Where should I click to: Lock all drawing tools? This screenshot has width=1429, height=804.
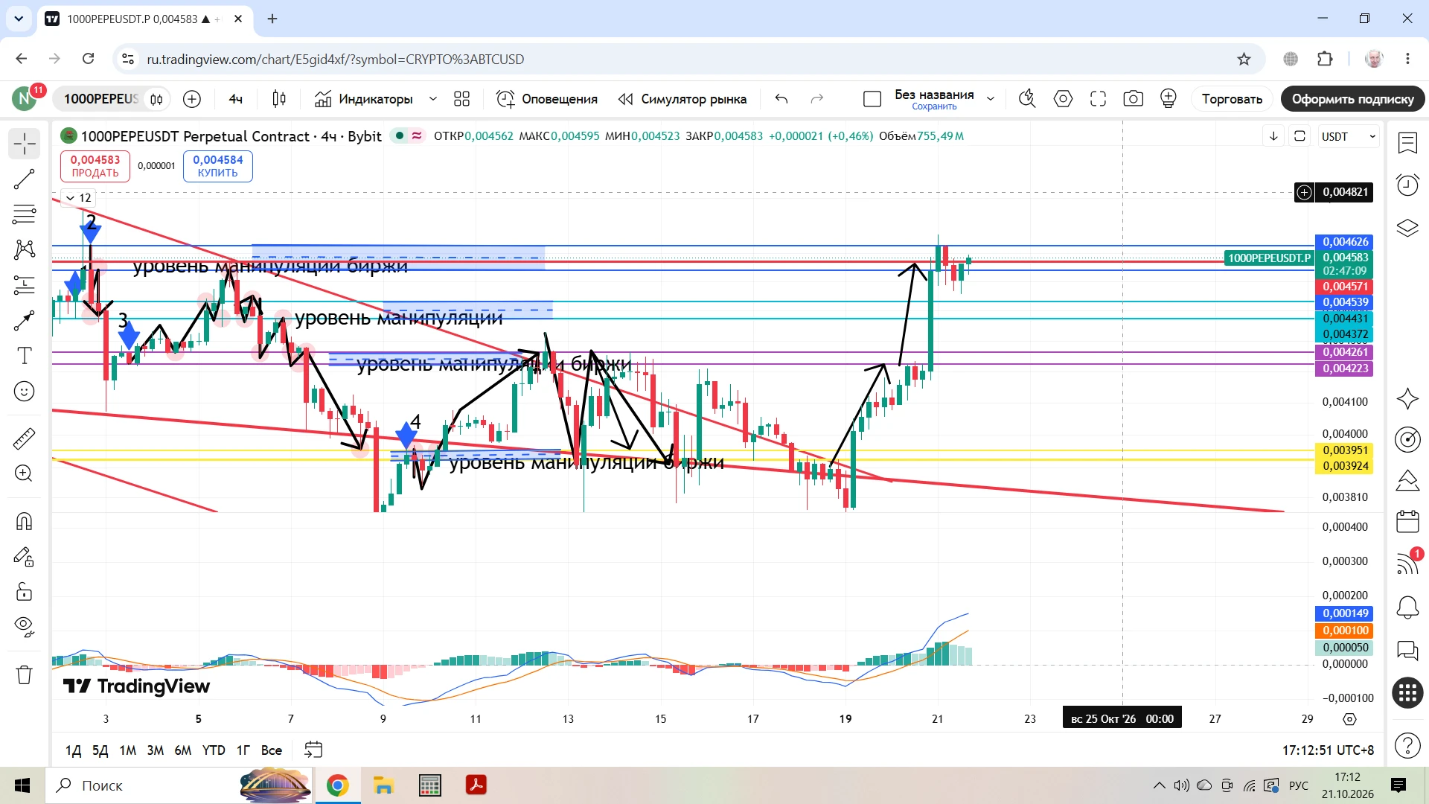pos(25,592)
